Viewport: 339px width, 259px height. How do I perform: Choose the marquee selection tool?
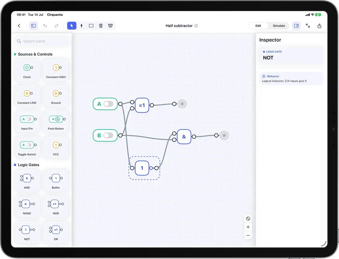[91, 26]
